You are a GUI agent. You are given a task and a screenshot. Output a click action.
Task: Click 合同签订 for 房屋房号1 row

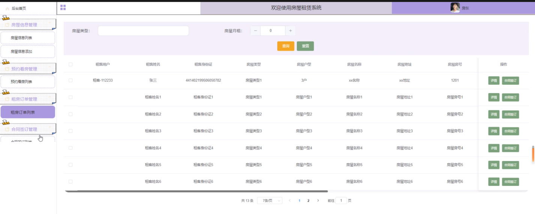click(x=510, y=97)
